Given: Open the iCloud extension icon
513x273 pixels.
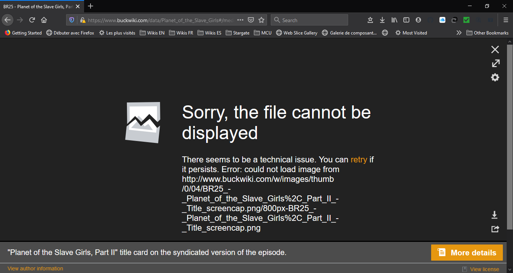Looking at the screenshot, I should (442, 20).
